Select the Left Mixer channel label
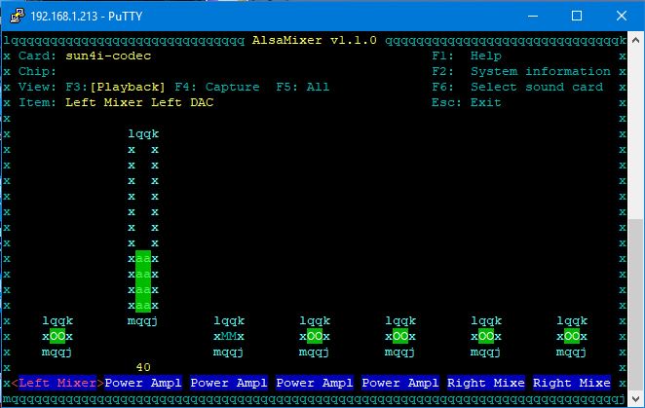 (x=57, y=383)
